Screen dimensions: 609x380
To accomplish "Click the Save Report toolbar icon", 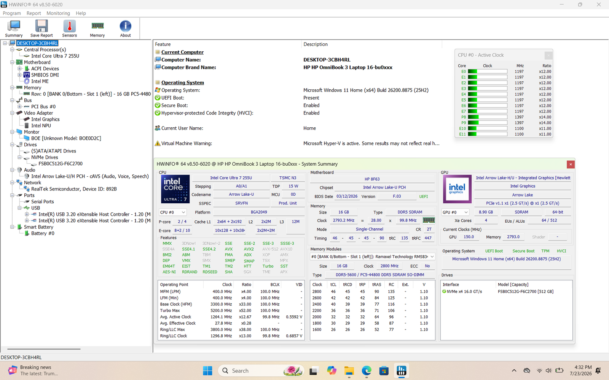I will (x=41, y=28).
